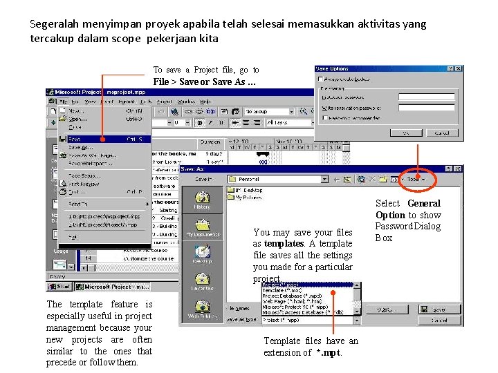
Task: Click the Align Right toolbar icon
Action: click(257, 123)
